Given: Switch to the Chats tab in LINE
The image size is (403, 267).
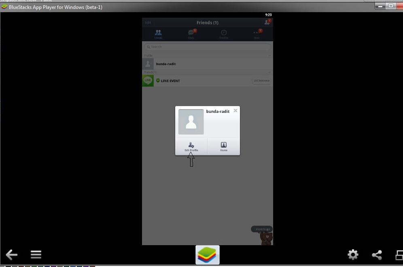Looking at the screenshot, I should 191,34.
